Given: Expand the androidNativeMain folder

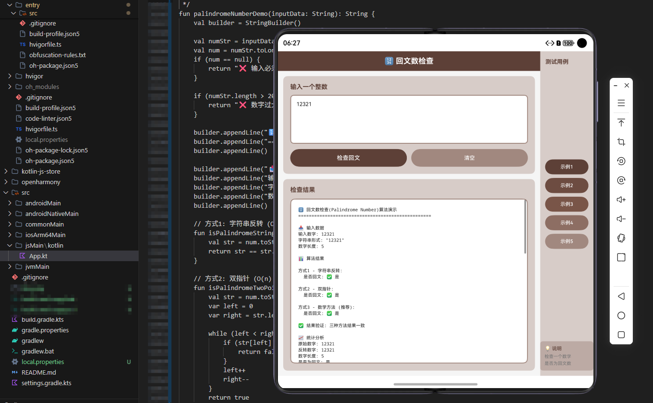Looking at the screenshot, I should tap(10, 214).
